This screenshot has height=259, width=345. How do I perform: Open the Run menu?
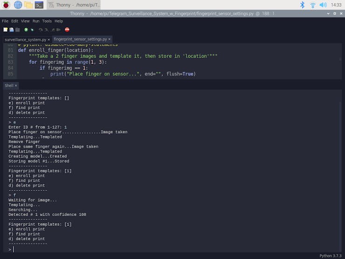click(36, 21)
